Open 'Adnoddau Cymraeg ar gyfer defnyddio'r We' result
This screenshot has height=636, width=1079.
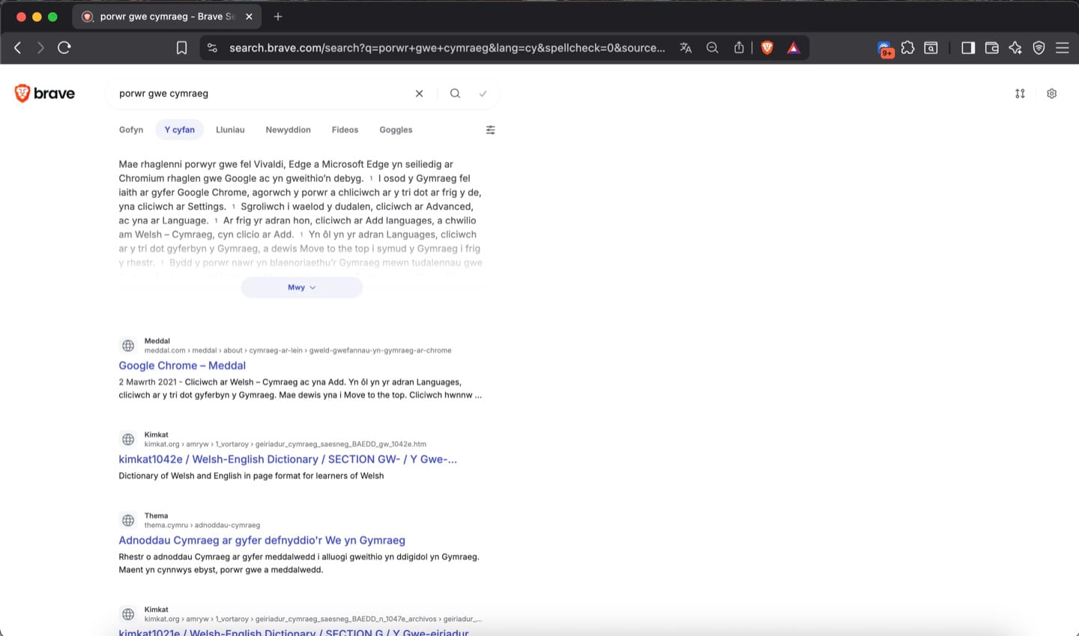click(x=262, y=540)
